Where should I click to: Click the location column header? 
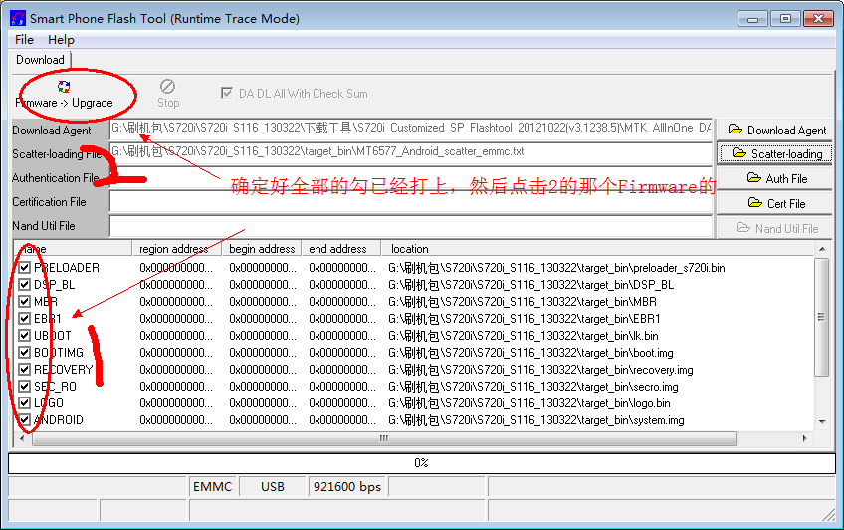click(597, 249)
